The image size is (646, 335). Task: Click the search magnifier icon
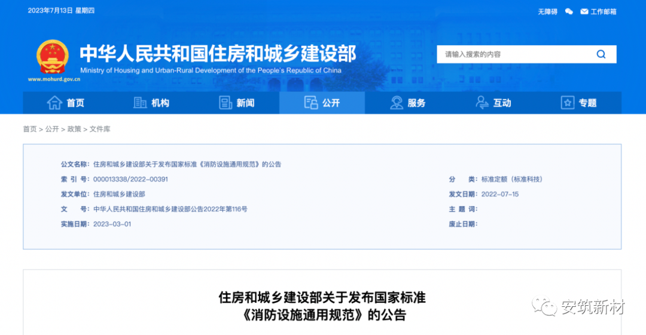pos(601,54)
